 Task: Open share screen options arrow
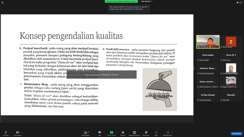(116, 132)
